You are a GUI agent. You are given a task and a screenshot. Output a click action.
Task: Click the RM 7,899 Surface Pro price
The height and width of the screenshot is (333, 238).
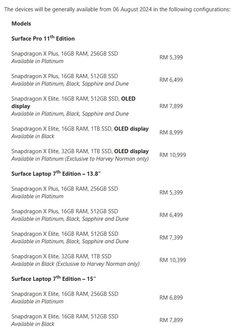171,106
